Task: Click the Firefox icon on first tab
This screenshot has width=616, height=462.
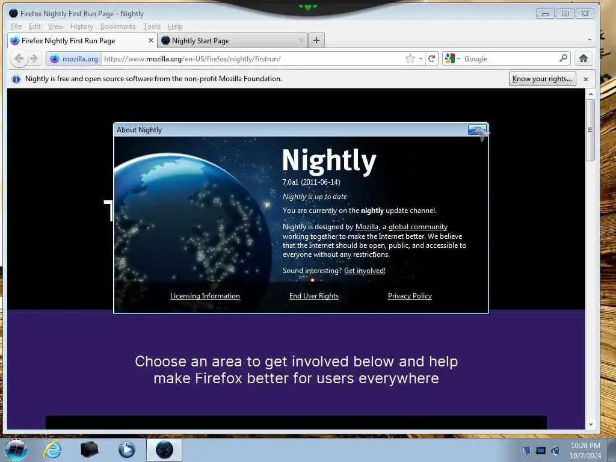Action: [15, 40]
